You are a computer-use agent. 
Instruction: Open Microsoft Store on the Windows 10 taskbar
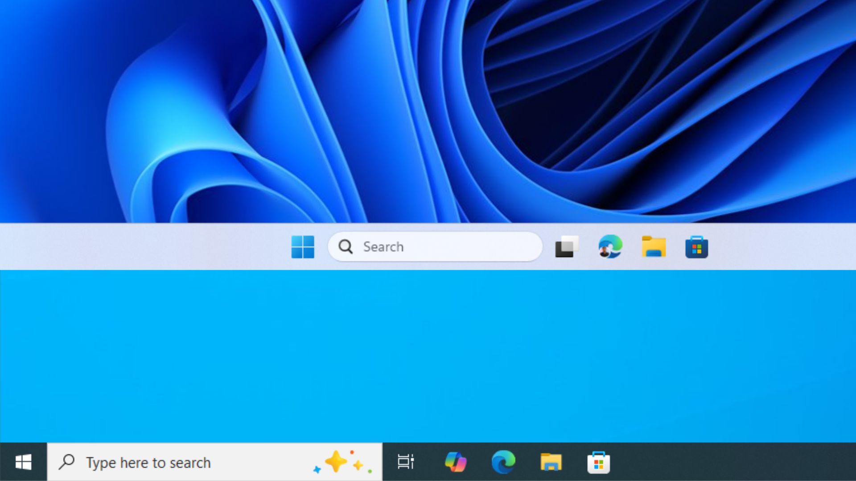(x=599, y=462)
